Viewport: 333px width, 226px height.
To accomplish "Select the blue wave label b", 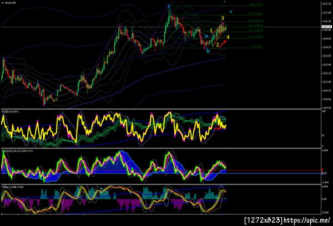I will point(208,51).
